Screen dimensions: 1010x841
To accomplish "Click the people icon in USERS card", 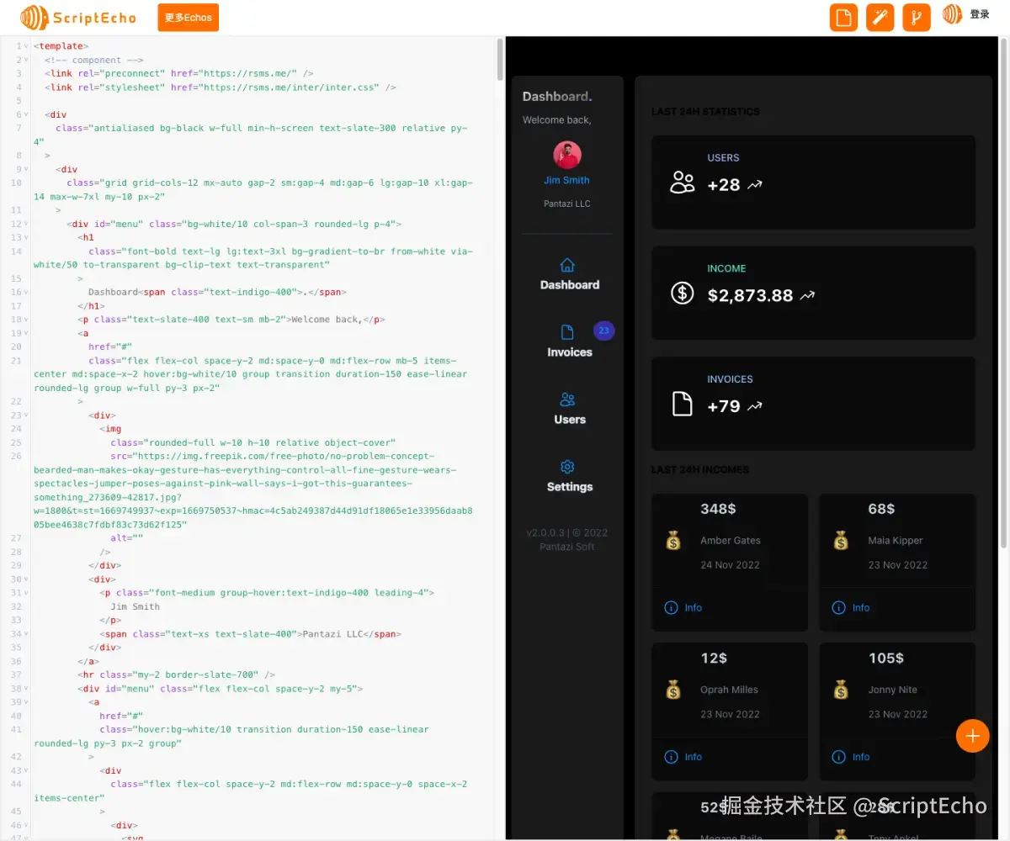I will tap(683, 182).
